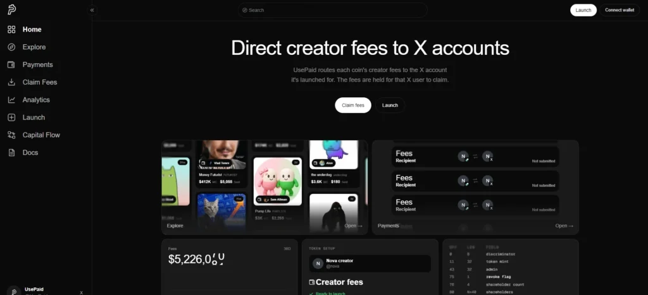648x295 pixels.
Task: Click the green cat coin thumbnail
Action: pos(176,181)
